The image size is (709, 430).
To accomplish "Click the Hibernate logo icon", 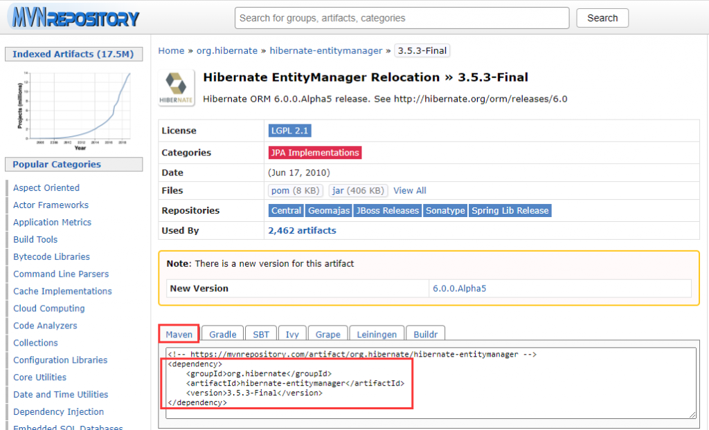I will (x=177, y=88).
